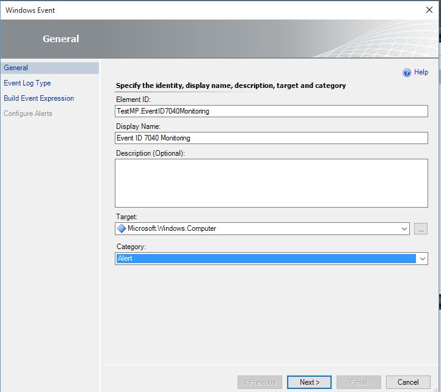
Task: Click the General banner heading
Action: click(x=60, y=39)
